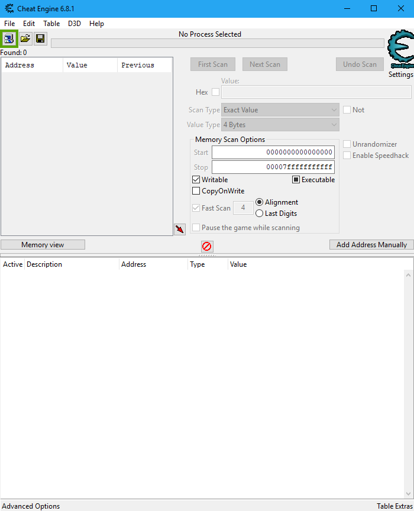Open the Table menu
Viewport: 414px width, 511px height.
pyautogui.click(x=51, y=24)
